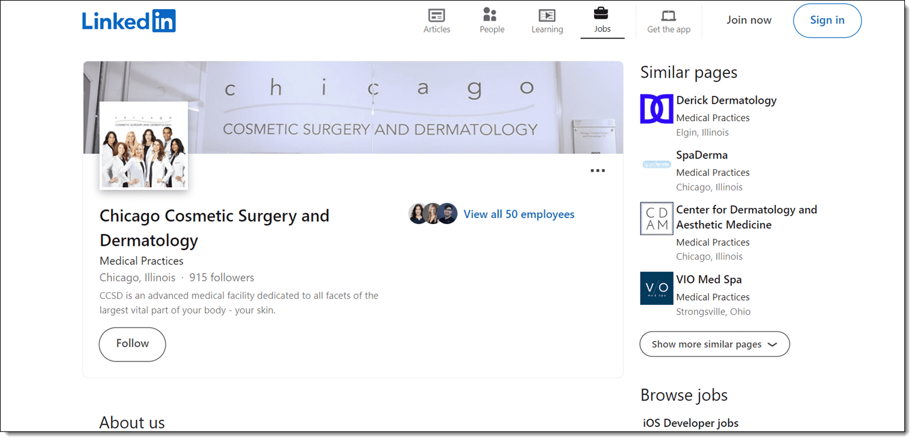Click the company profile photo thumbnail
914x441 pixels.
(143, 145)
